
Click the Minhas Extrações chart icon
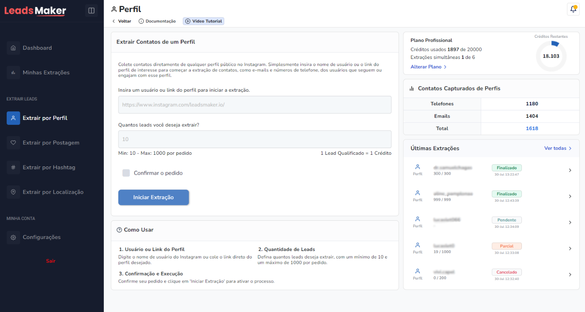click(13, 73)
